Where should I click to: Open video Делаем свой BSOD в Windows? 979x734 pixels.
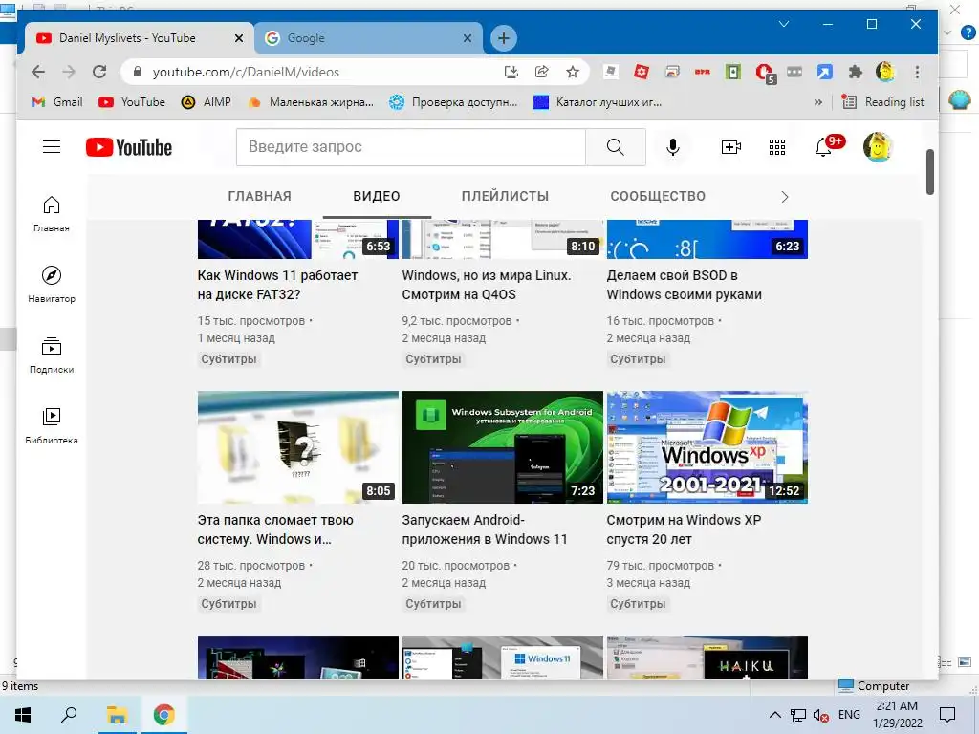click(x=684, y=285)
